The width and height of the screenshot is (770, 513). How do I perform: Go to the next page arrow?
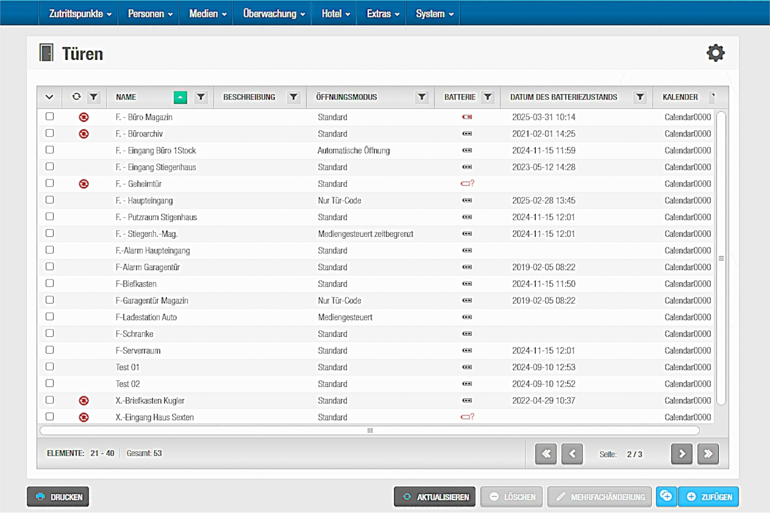tap(681, 454)
